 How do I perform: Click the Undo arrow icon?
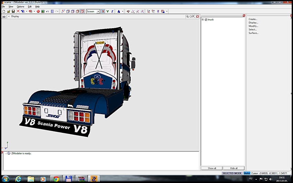(x=48, y=11)
